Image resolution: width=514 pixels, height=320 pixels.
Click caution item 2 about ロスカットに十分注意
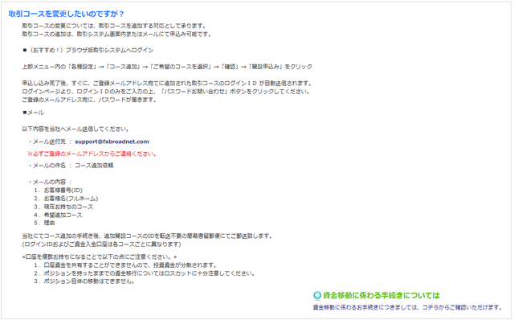coord(145,273)
